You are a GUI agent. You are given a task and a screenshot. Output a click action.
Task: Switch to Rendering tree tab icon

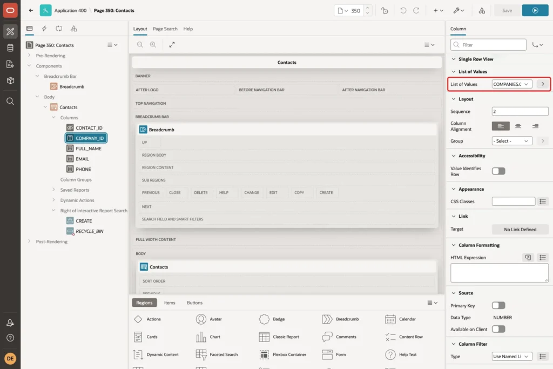tap(30, 29)
